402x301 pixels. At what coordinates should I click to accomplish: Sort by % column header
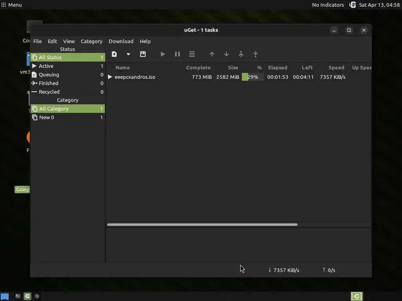(x=259, y=67)
